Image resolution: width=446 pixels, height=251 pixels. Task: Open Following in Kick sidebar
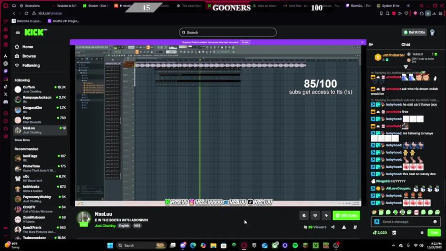coord(31,66)
